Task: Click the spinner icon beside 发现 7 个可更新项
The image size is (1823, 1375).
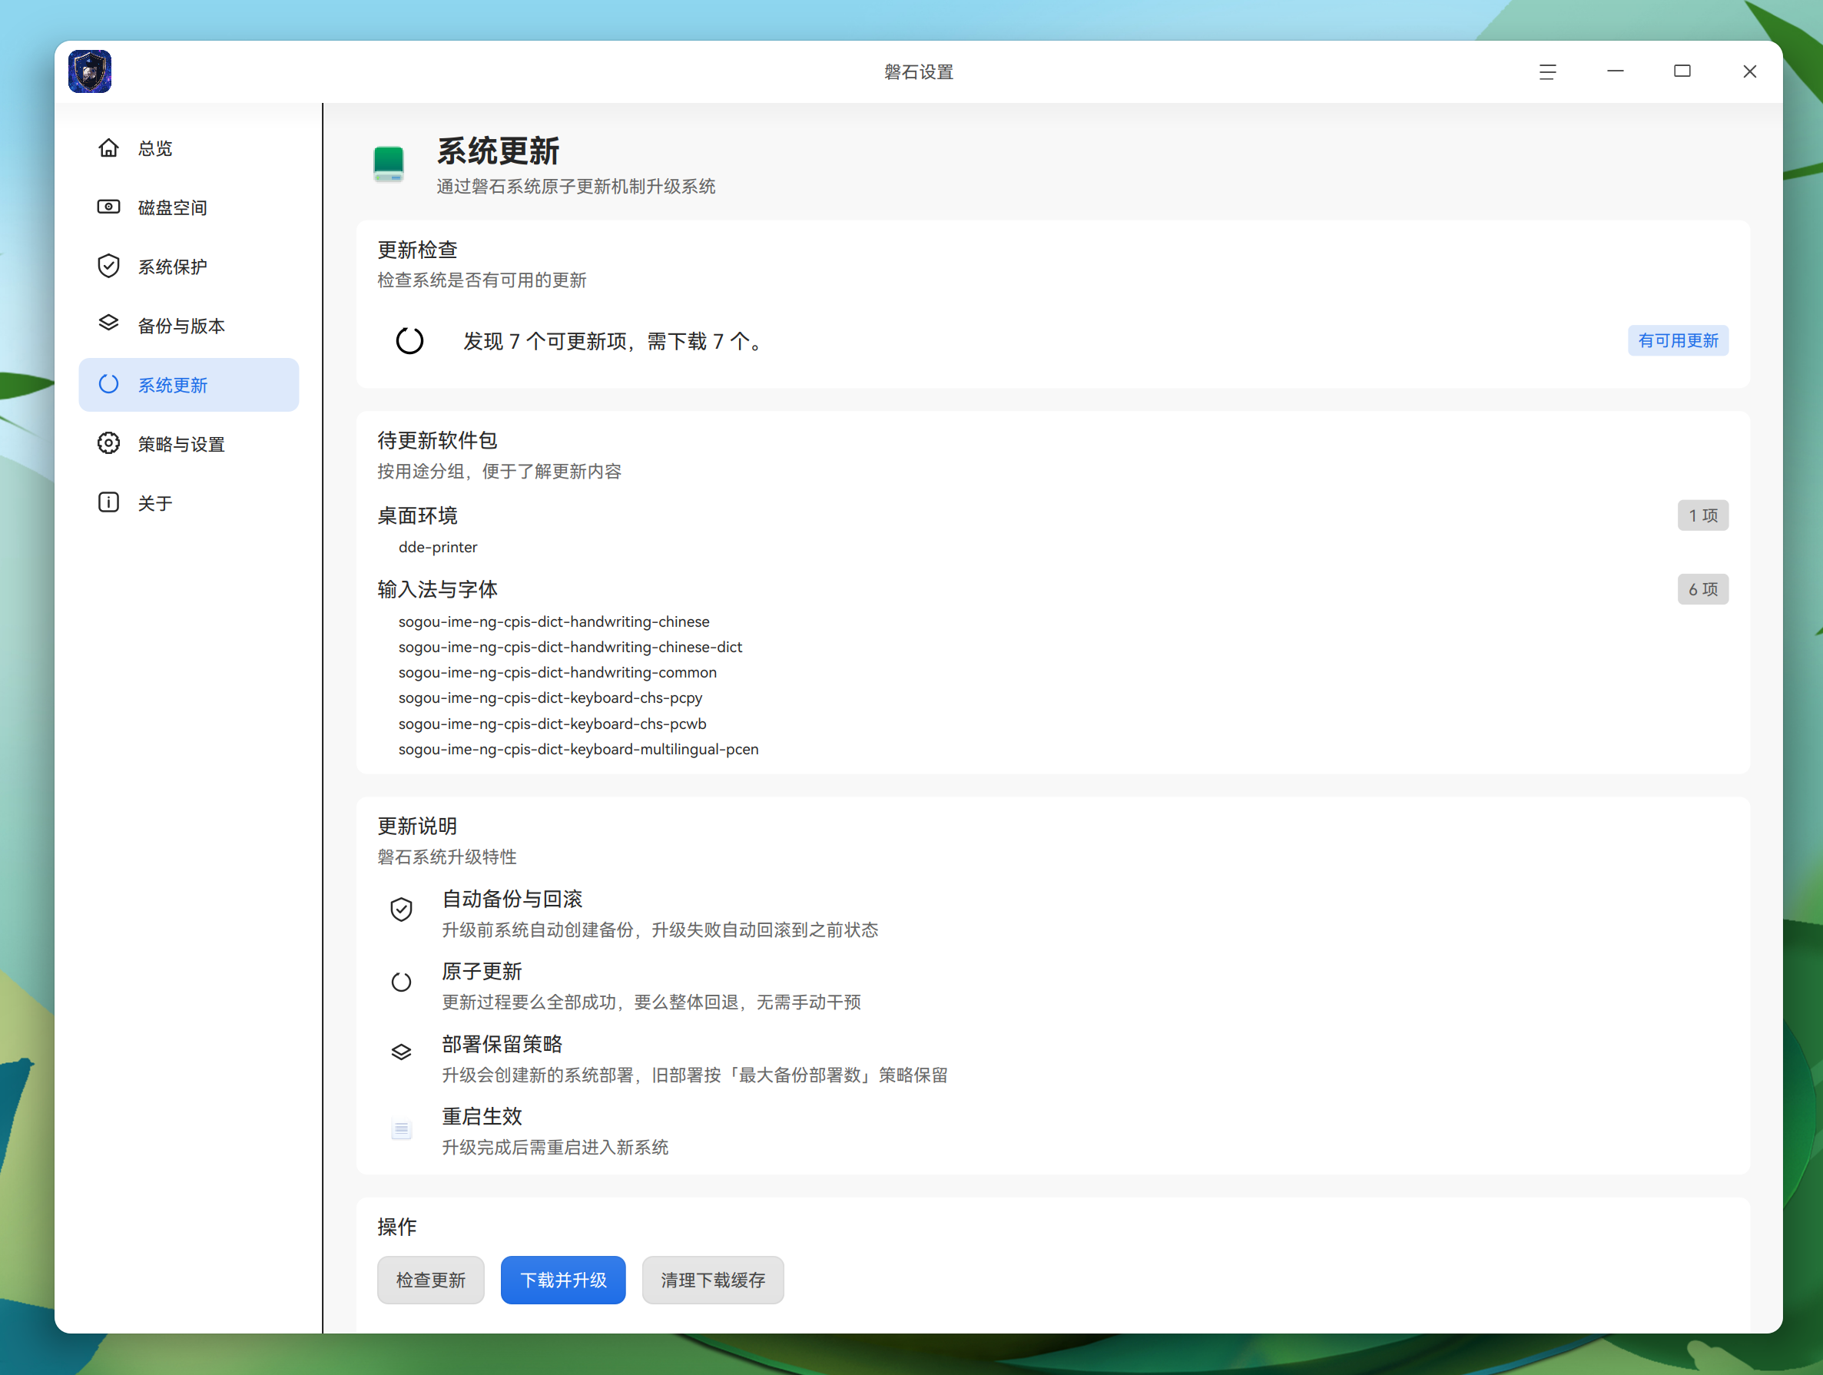Action: click(x=409, y=340)
